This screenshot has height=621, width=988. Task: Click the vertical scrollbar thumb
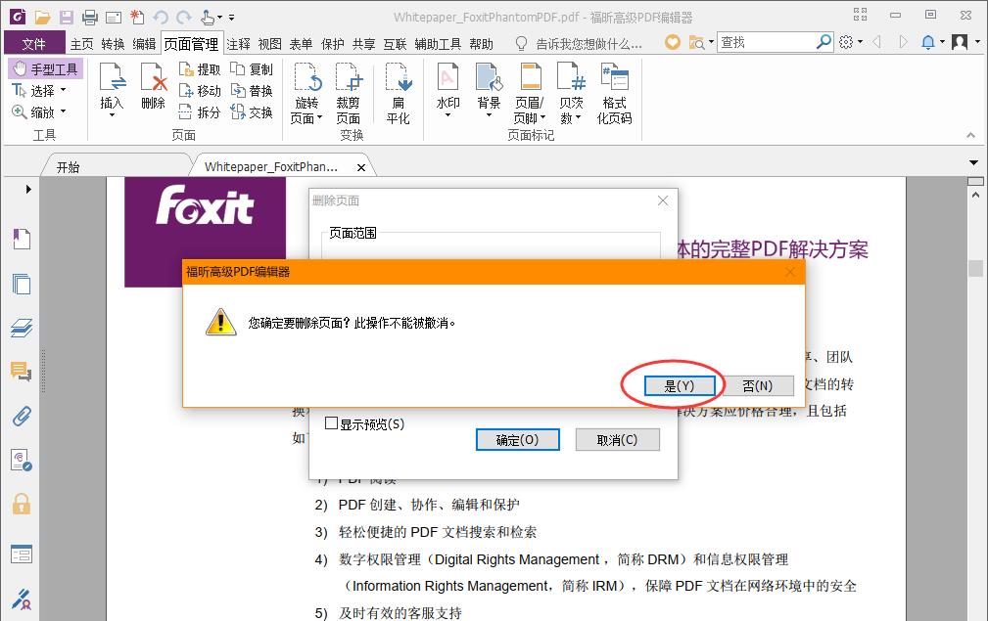click(x=975, y=269)
